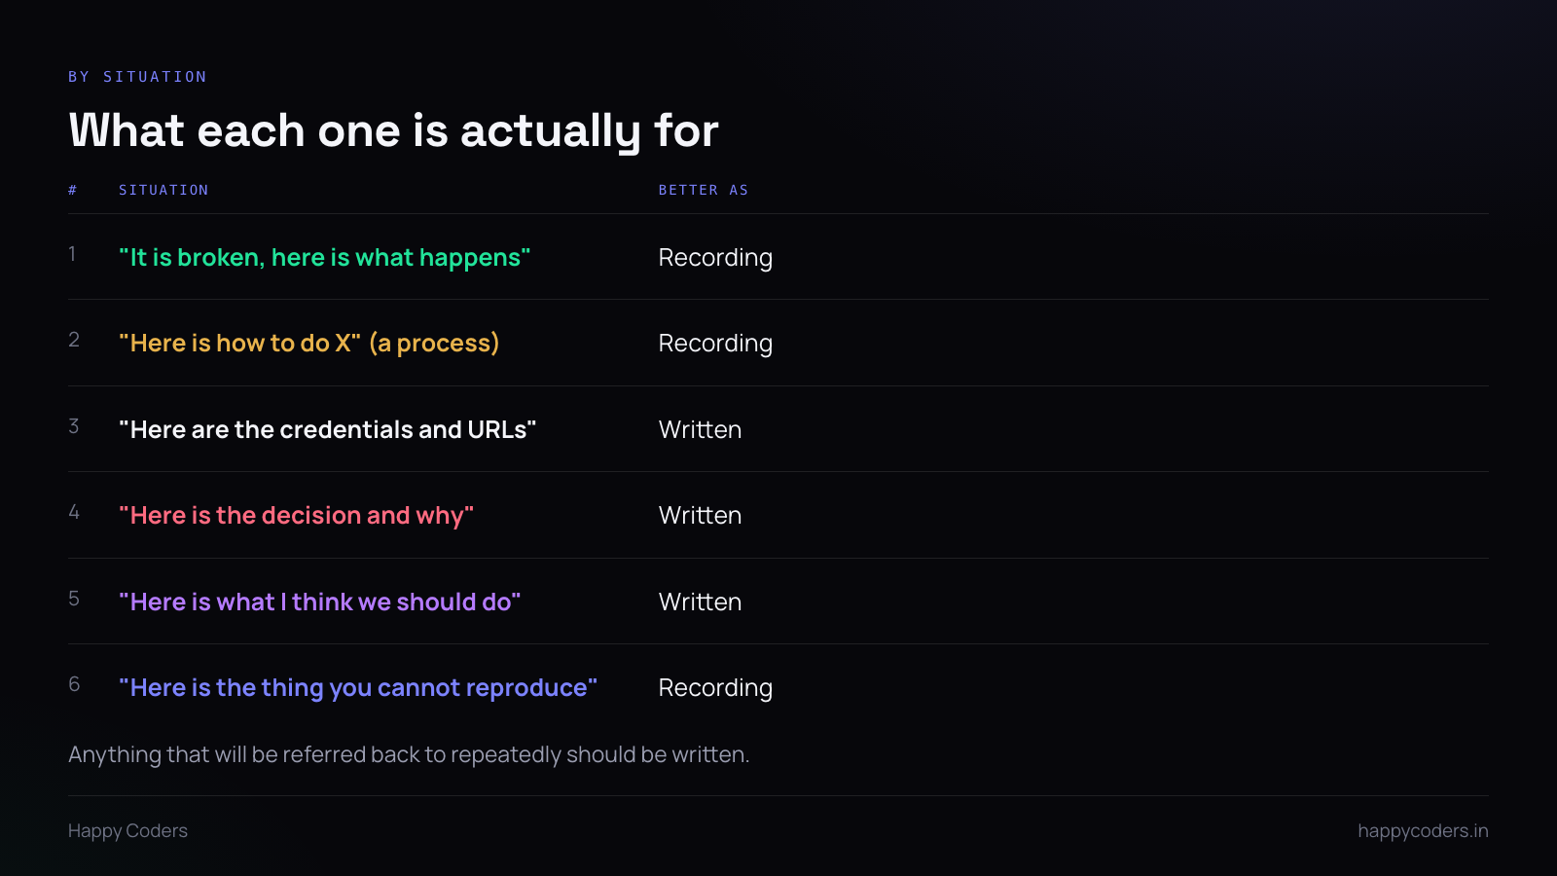Select "It is broken, here is what happens" row

778,257
